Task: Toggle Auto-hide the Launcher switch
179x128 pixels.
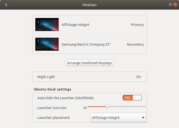Action: tap(132, 98)
